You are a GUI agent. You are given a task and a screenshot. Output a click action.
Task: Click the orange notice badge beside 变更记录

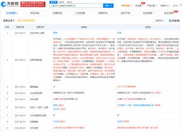click(26, 21)
